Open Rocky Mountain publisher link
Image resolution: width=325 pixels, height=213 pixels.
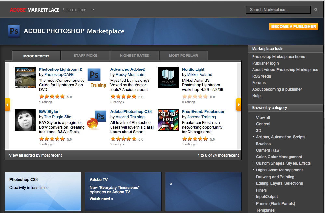[130, 75]
